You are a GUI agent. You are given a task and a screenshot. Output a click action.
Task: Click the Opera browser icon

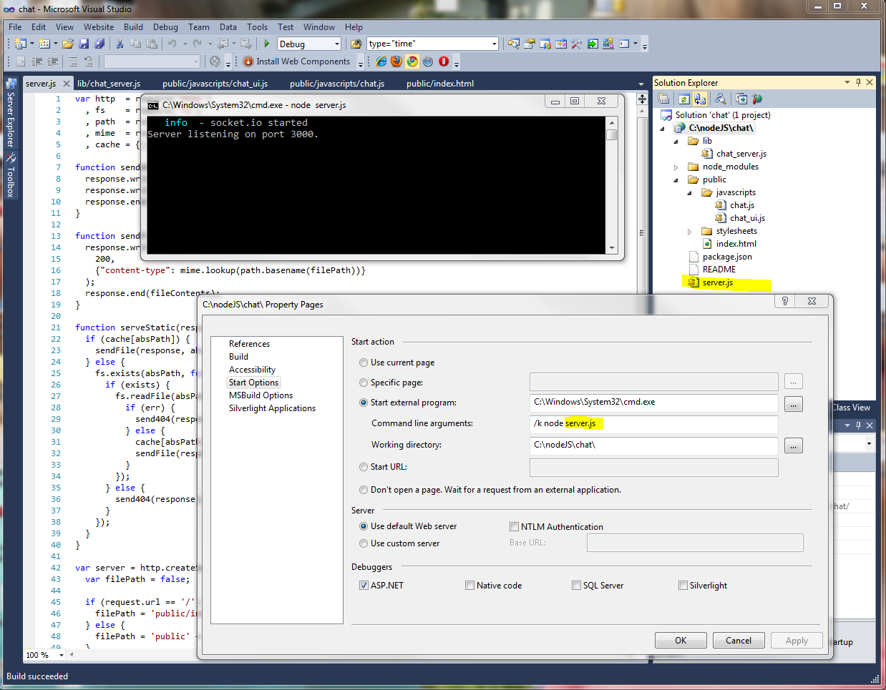(444, 61)
